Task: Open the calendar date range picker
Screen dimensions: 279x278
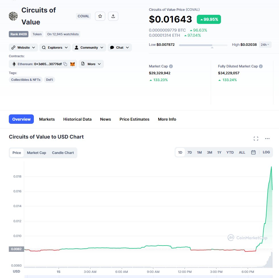Action: (x=253, y=152)
